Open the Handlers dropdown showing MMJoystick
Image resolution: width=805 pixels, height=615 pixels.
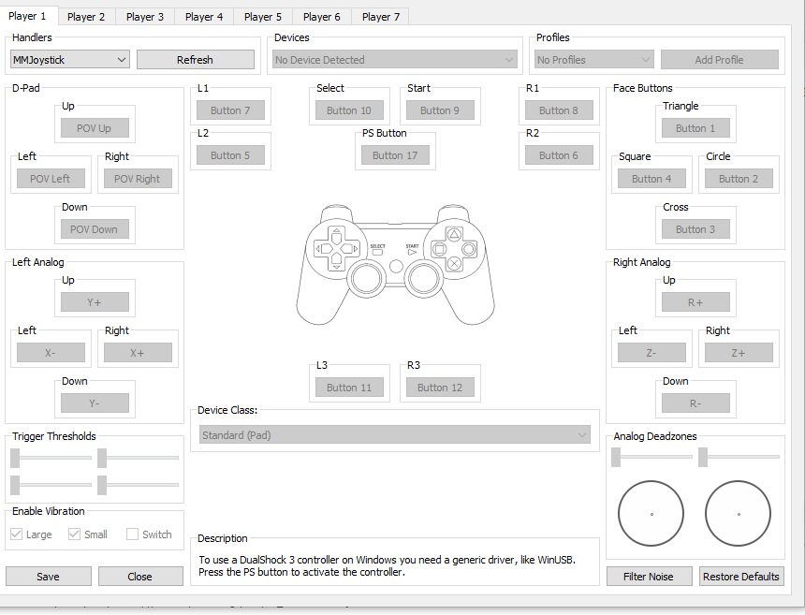tap(68, 59)
